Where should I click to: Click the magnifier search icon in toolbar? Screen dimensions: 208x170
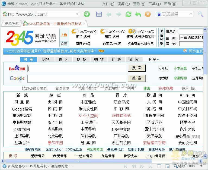coord(200,14)
